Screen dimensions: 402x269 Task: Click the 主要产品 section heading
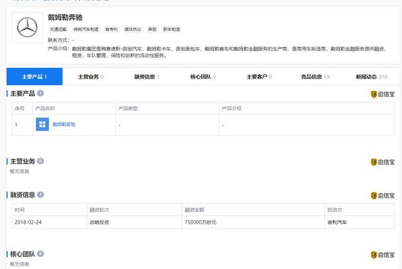23,94
